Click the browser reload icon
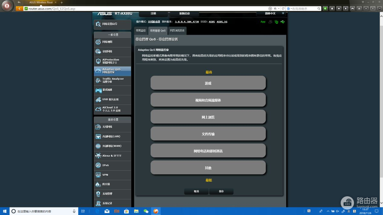 pyautogui.click(x=283, y=8)
